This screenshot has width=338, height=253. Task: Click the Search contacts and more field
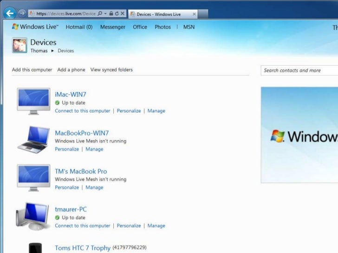point(299,70)
